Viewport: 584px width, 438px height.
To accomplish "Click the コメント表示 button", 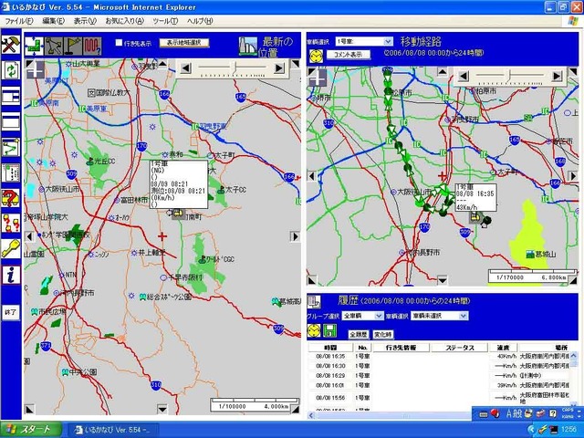I will pyautogui.click(x=349, y=55).
